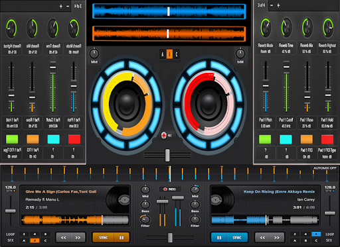340x247 pixels.
Task: Click the left deck tempo slider handle
Action: pyautogui.click(x=11, y=211)
